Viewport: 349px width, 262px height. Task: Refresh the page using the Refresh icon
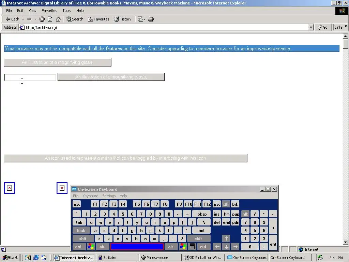coord(50,19)
